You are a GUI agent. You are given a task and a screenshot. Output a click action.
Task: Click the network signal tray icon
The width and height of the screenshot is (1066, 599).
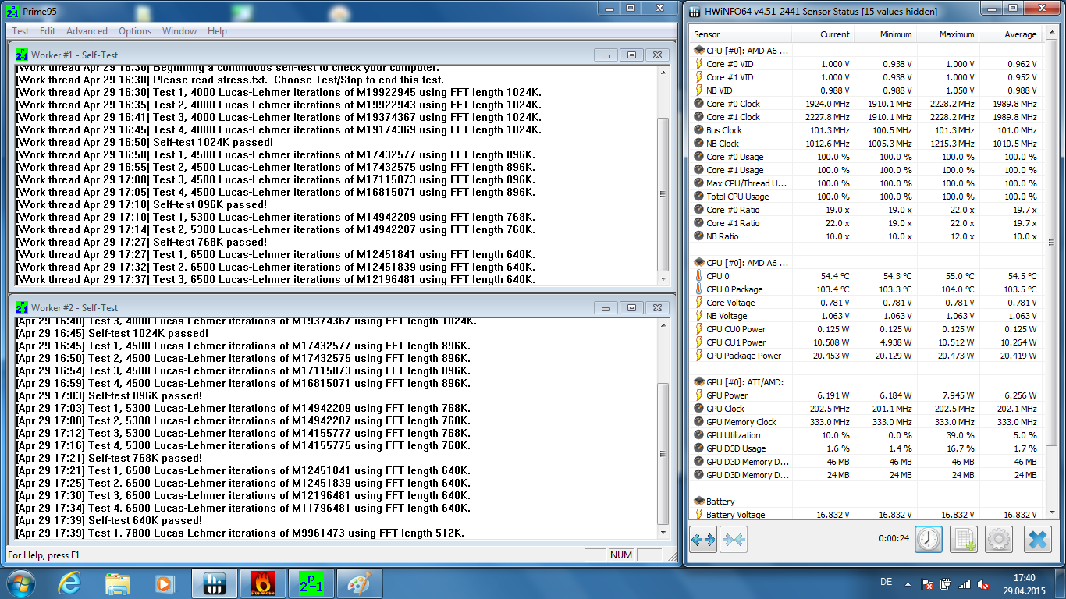coord(965,583)
